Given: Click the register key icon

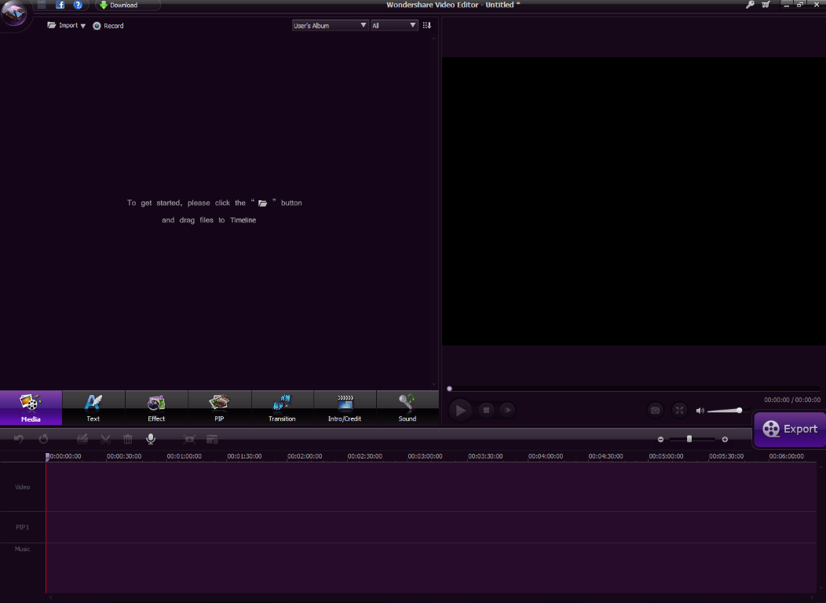Looking at the screenshot, I should click(750, 5).
